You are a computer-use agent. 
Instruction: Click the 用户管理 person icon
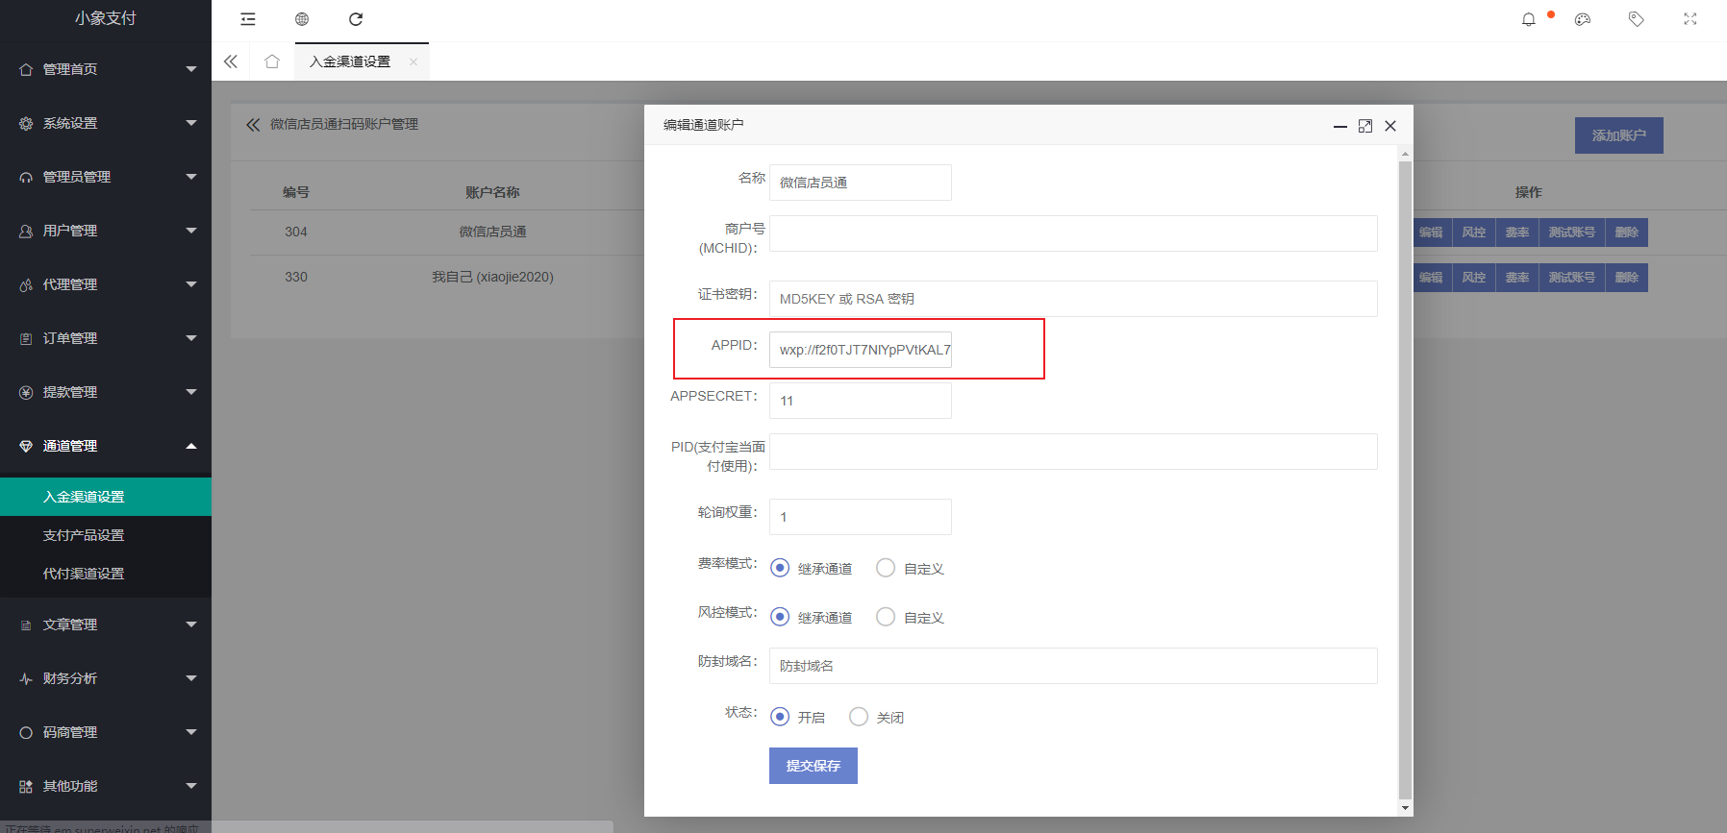pos(26,231)
